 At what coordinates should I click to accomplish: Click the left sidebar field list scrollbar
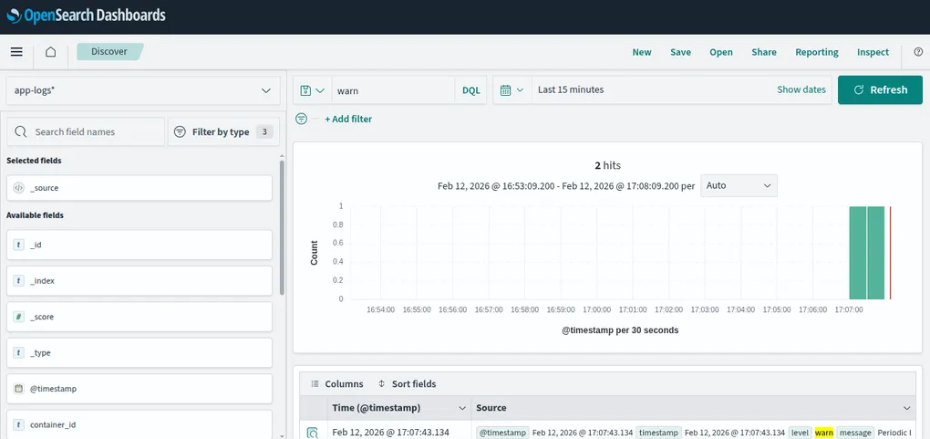283,228
